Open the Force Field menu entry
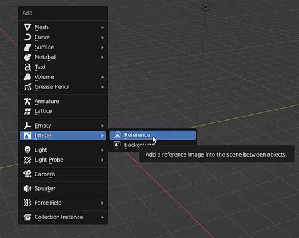This screenshot has height=238, width=299. tap(63, 203)
